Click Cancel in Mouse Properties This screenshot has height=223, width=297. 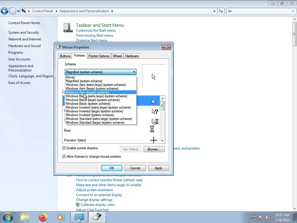[135, 168]
